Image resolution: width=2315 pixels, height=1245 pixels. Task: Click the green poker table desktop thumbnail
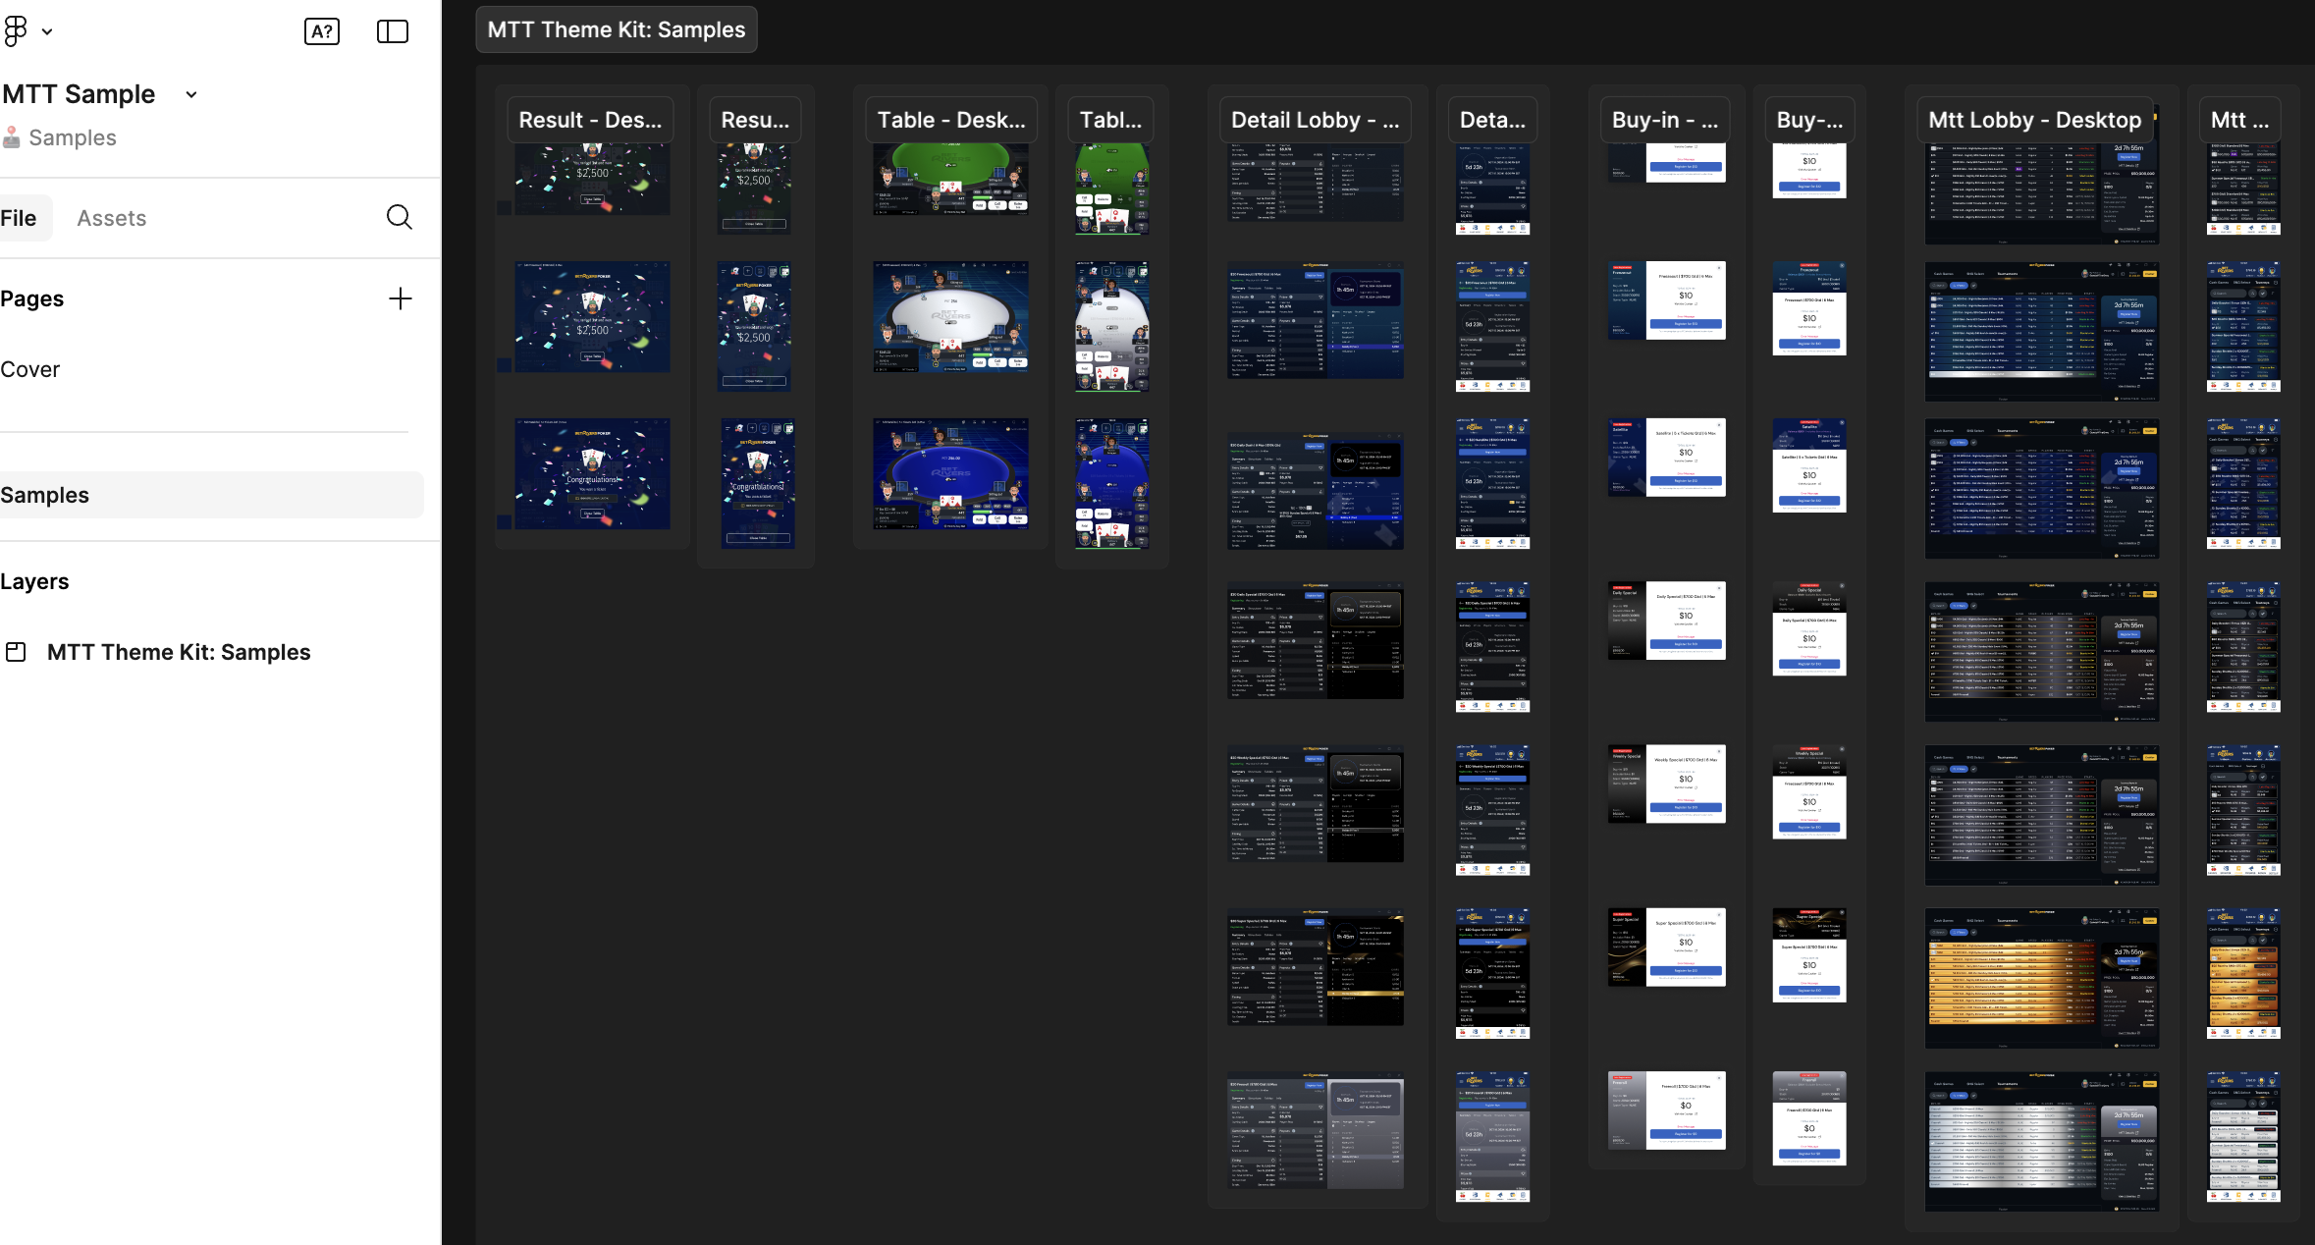[950, 179]
